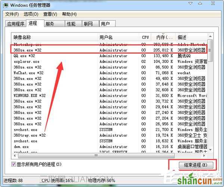Click the vertical scrollbar down arrow

[x=210, y=150]
